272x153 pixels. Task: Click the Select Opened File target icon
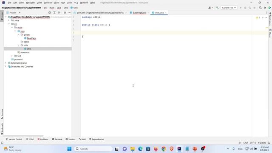50,13
